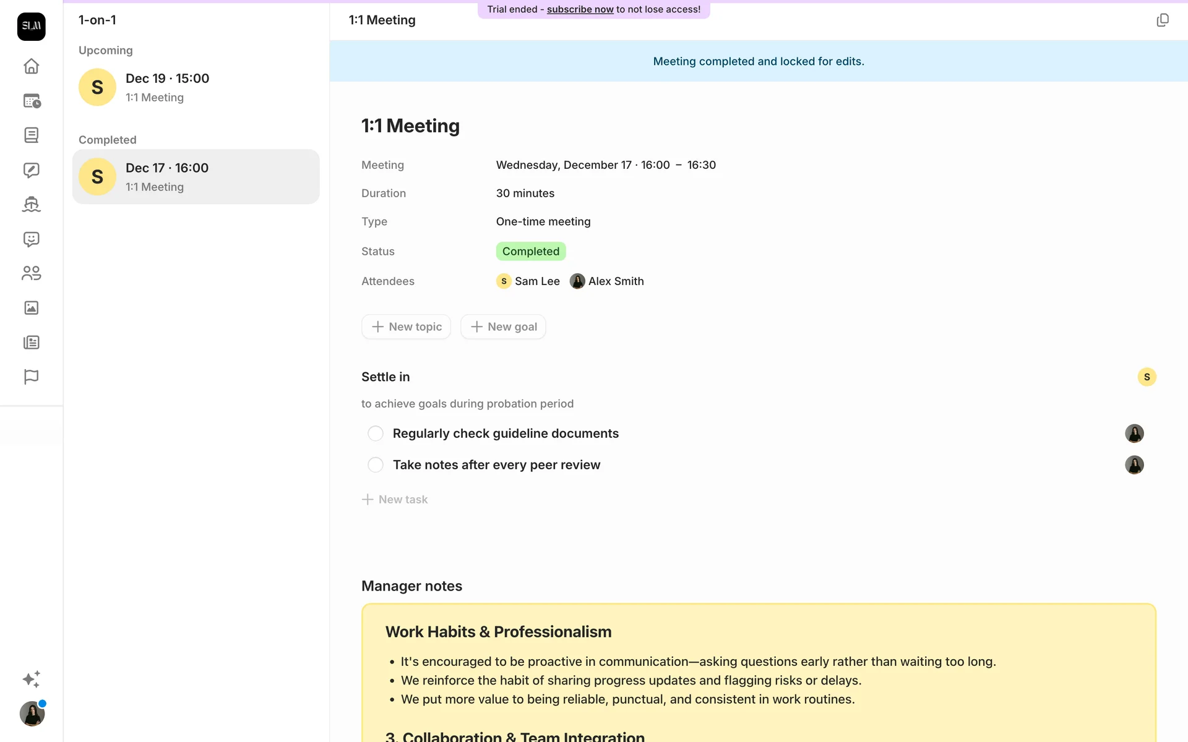Open the ship icon in sidebar
Image resolution: width=1188 pixels, height=742 pixels.
pos(31,205)
